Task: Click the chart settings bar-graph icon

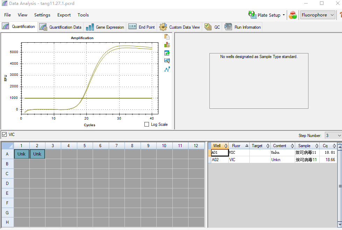Action: (167, 45)
